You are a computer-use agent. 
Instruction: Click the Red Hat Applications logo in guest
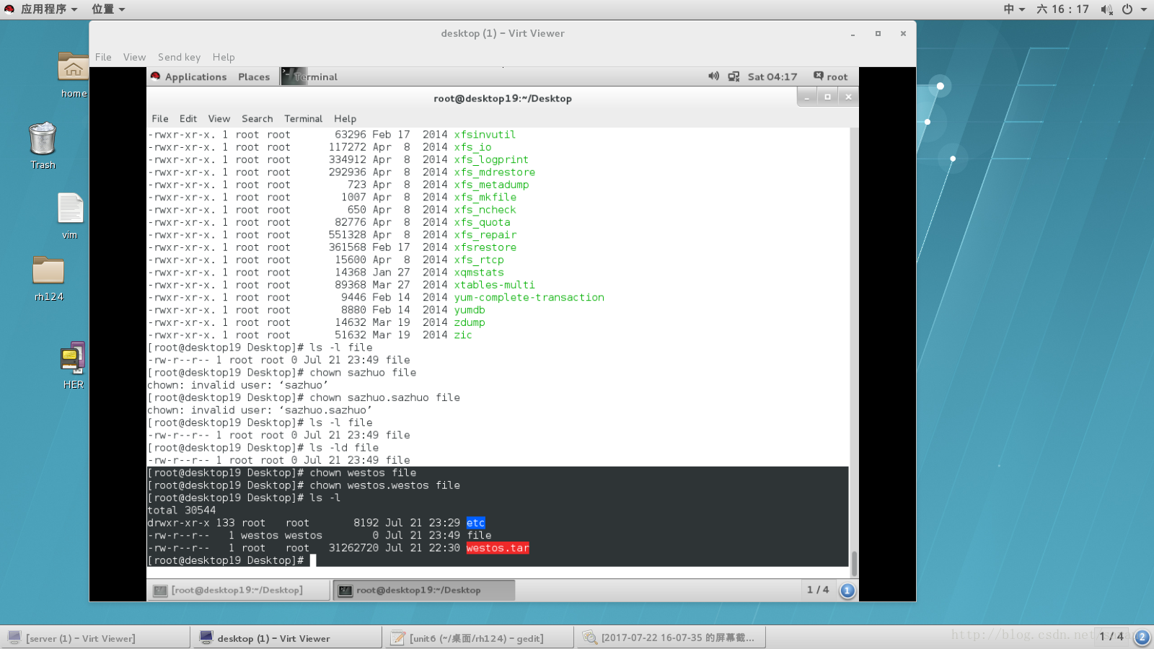[x=155, y=76]
